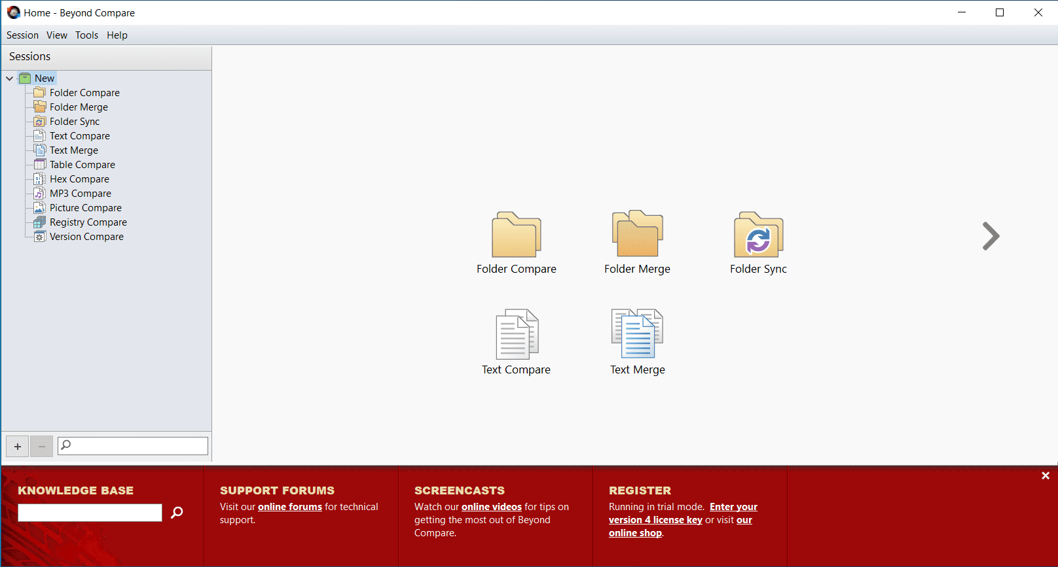Select Version Compare in Sessions tree
This screenshot has width=1058, height=567.
tap(86, 237)
